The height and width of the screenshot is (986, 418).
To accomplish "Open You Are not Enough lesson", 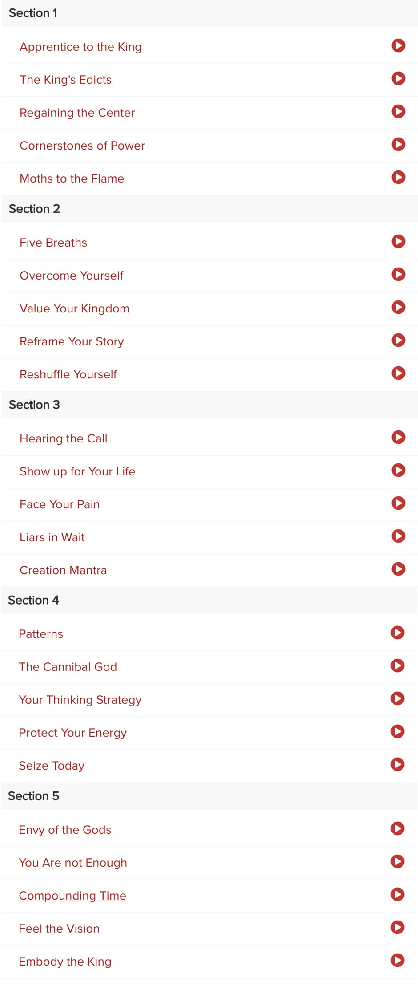I will (73, 863).
